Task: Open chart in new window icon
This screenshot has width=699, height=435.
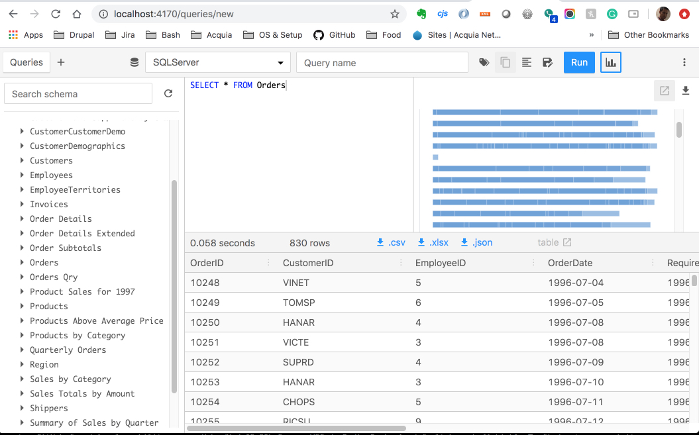Action: (665, 91)
